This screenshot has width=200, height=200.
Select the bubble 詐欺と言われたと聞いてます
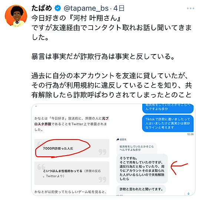pyautogui.click(x=141, y=189)
